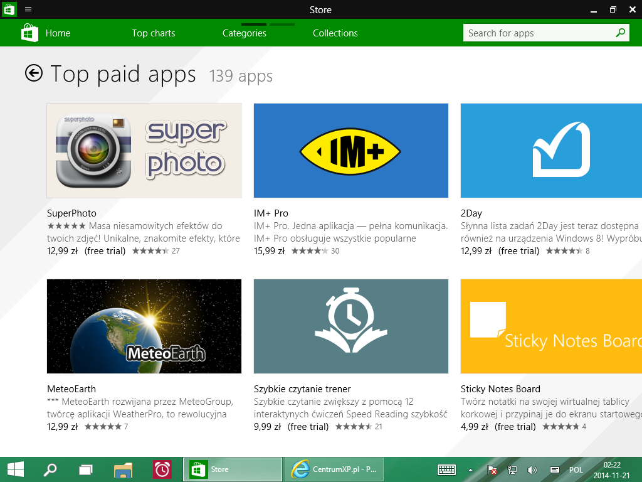This screenshot has height=482, width=642.
Task: Open the SuperPhoto app tile image
Action: pos(144,151)
